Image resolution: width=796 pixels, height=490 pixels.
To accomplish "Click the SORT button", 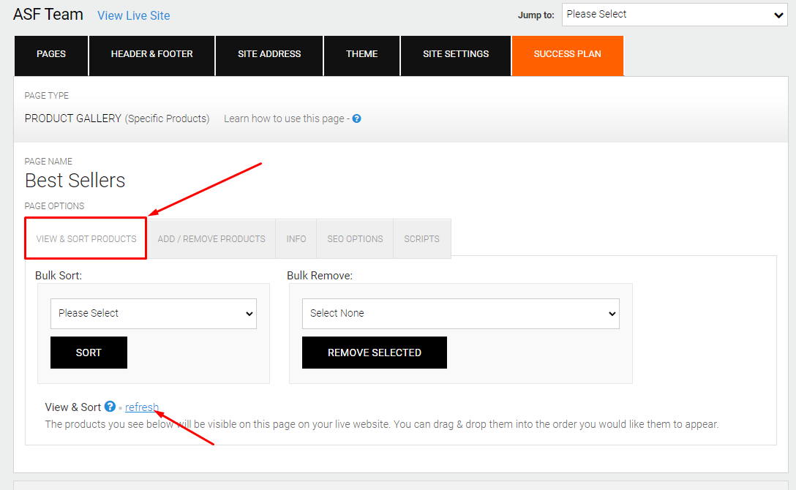I will [x=89, y=353].
